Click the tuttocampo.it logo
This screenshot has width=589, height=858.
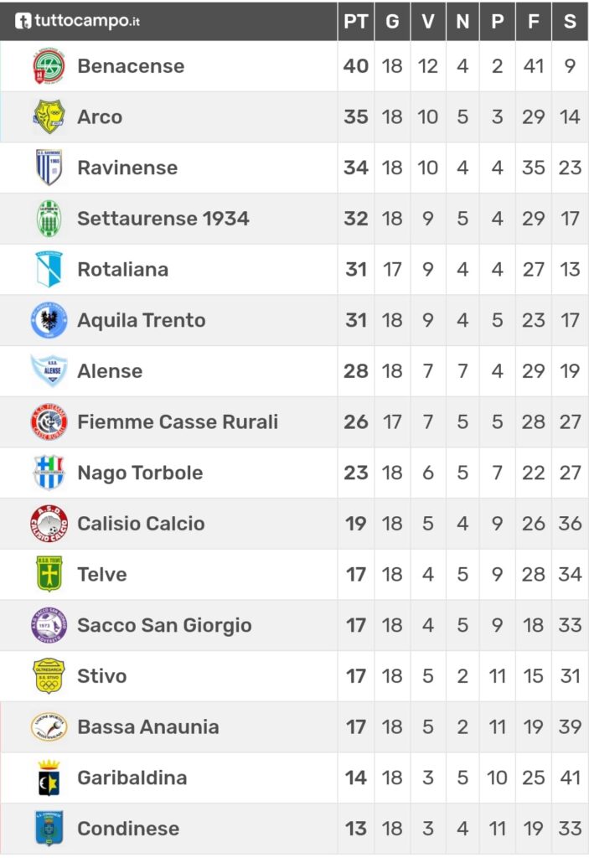coord(77,21)
